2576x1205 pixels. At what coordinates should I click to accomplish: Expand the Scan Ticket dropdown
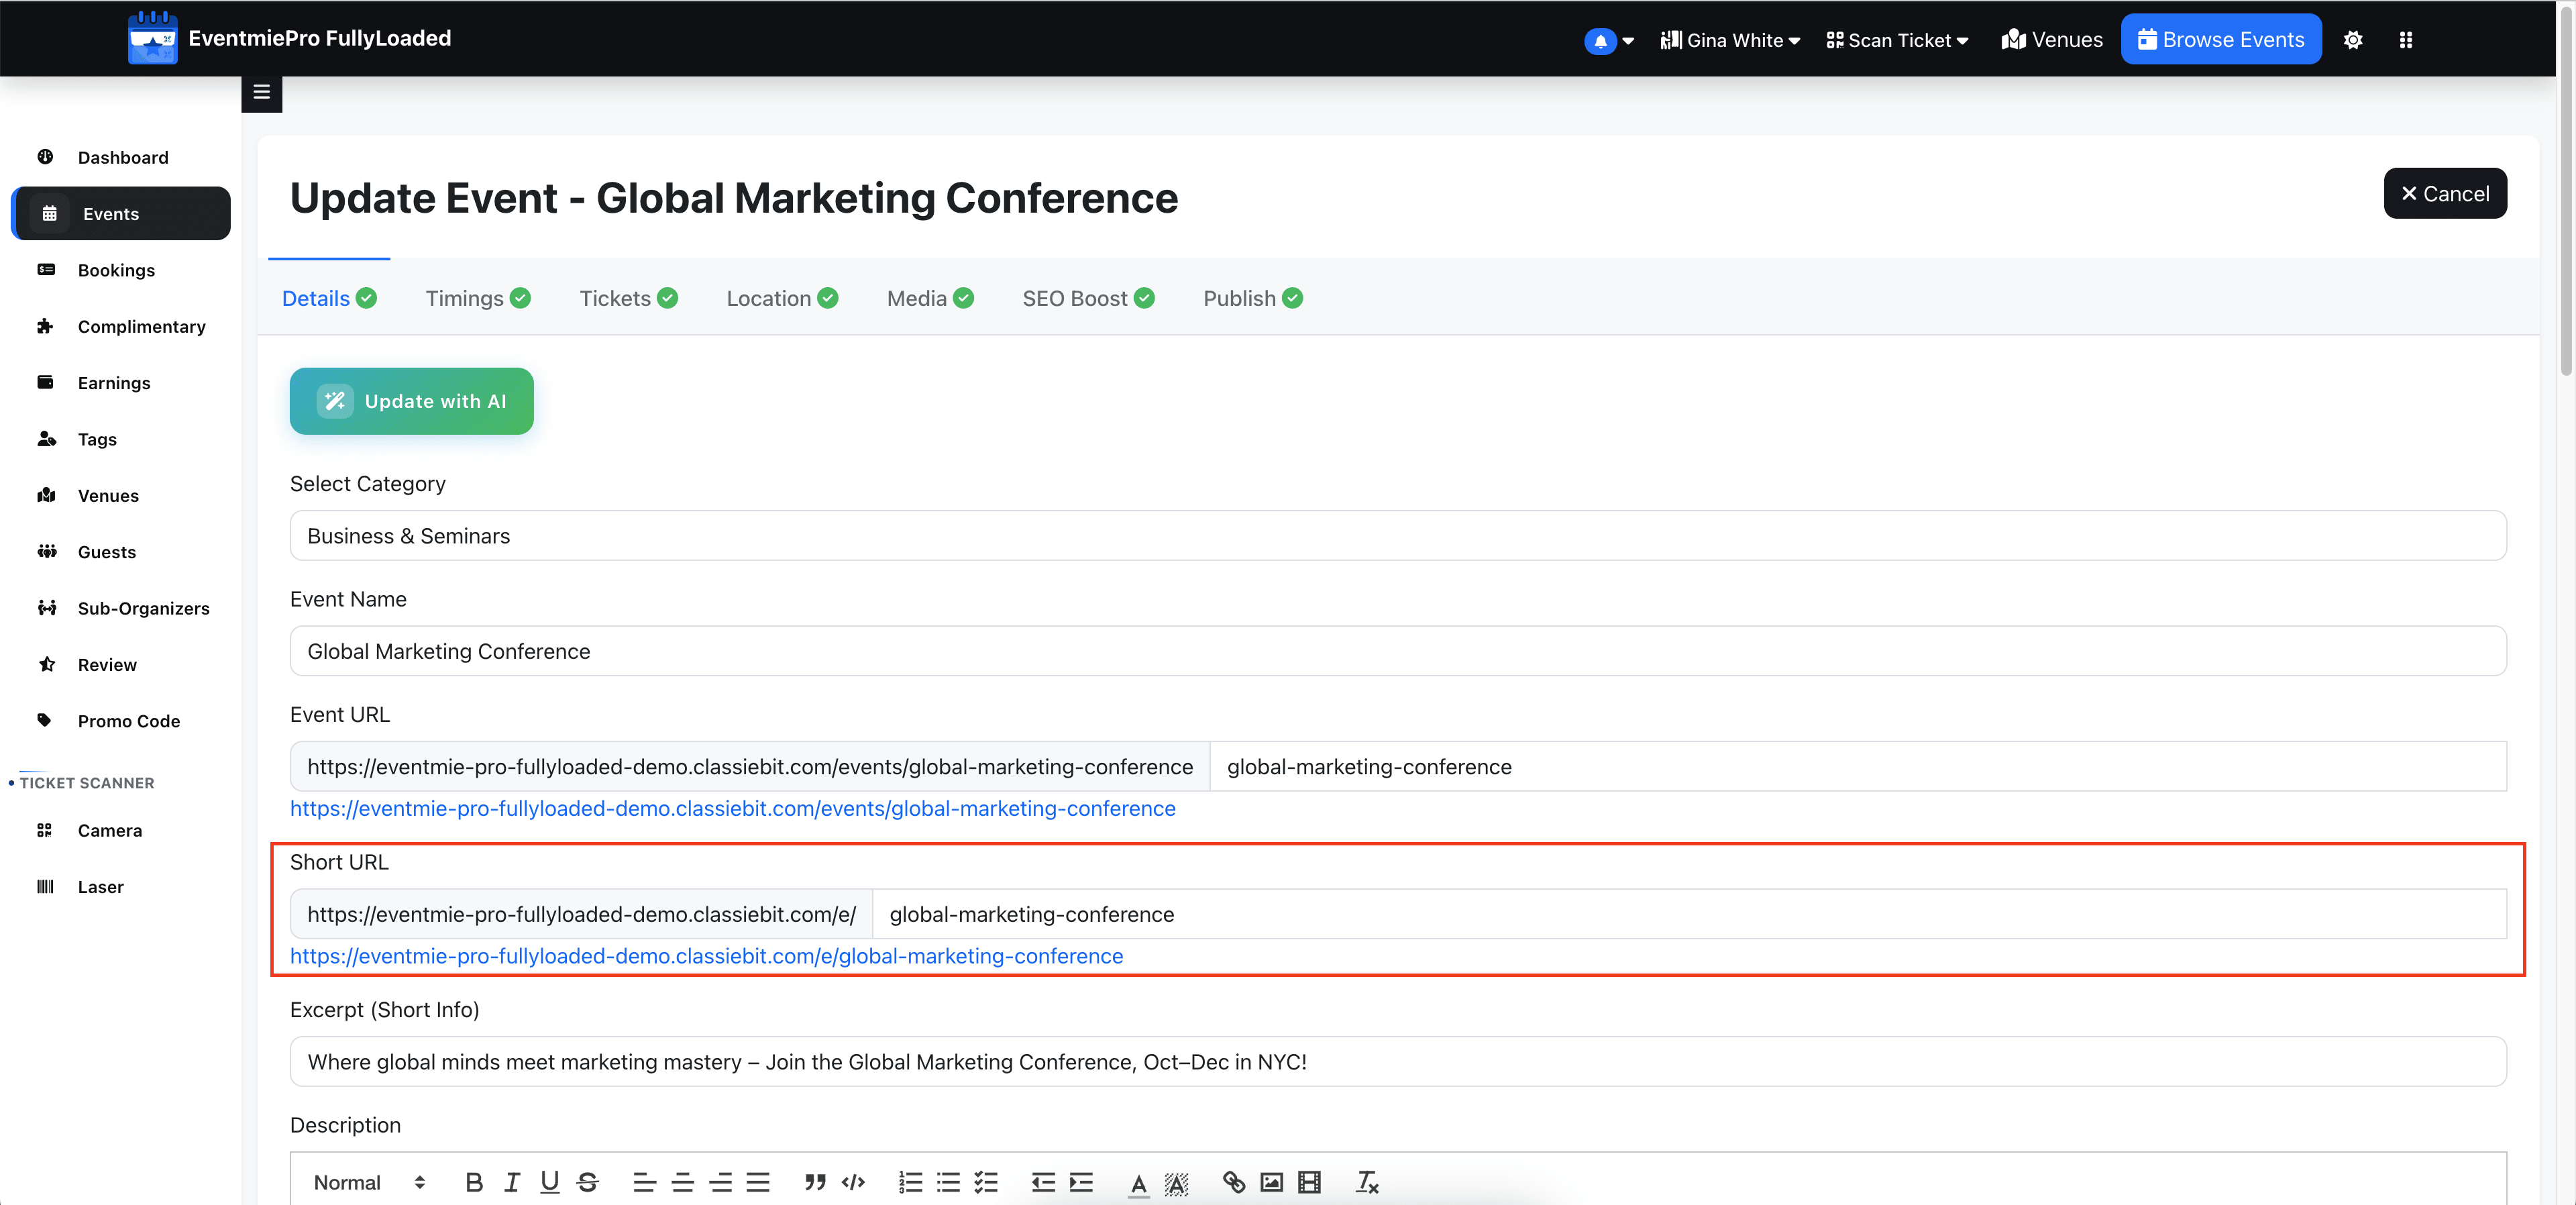pos(1897,40)
